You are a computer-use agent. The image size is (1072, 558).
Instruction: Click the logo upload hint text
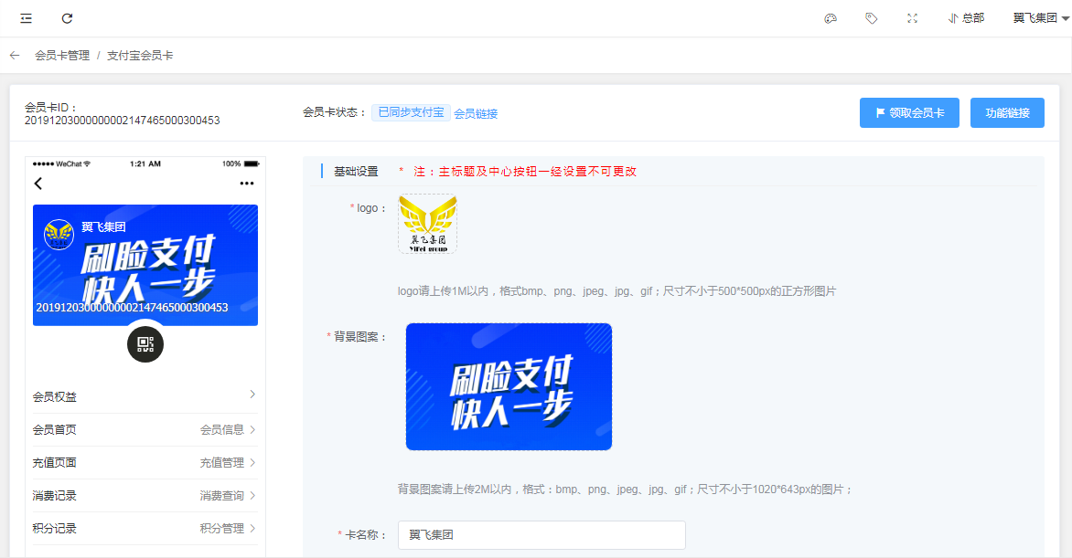[x=616, y=291]
